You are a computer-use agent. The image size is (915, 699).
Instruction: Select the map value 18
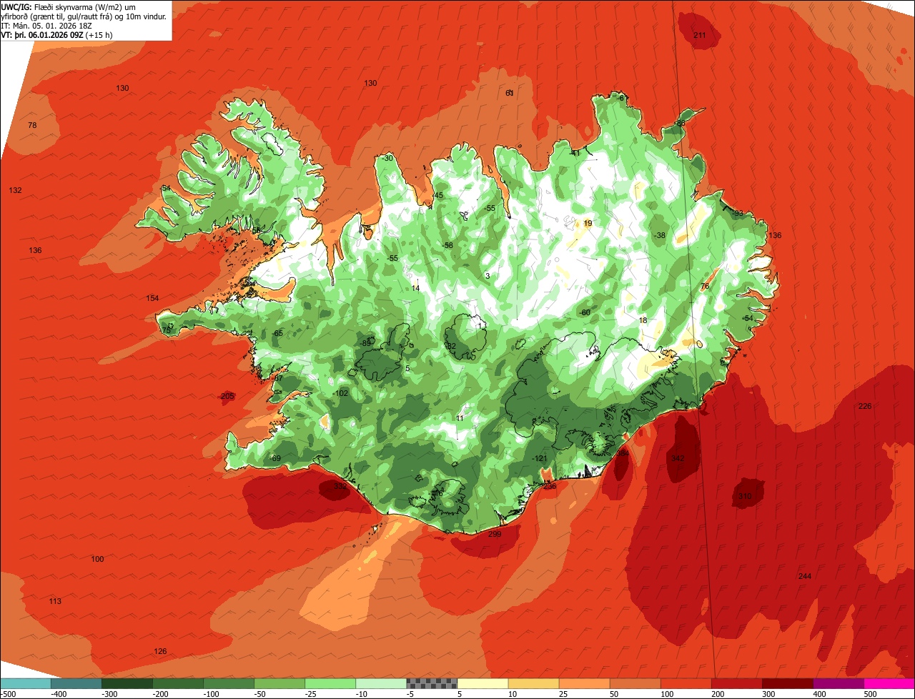[x=643, y=320]
